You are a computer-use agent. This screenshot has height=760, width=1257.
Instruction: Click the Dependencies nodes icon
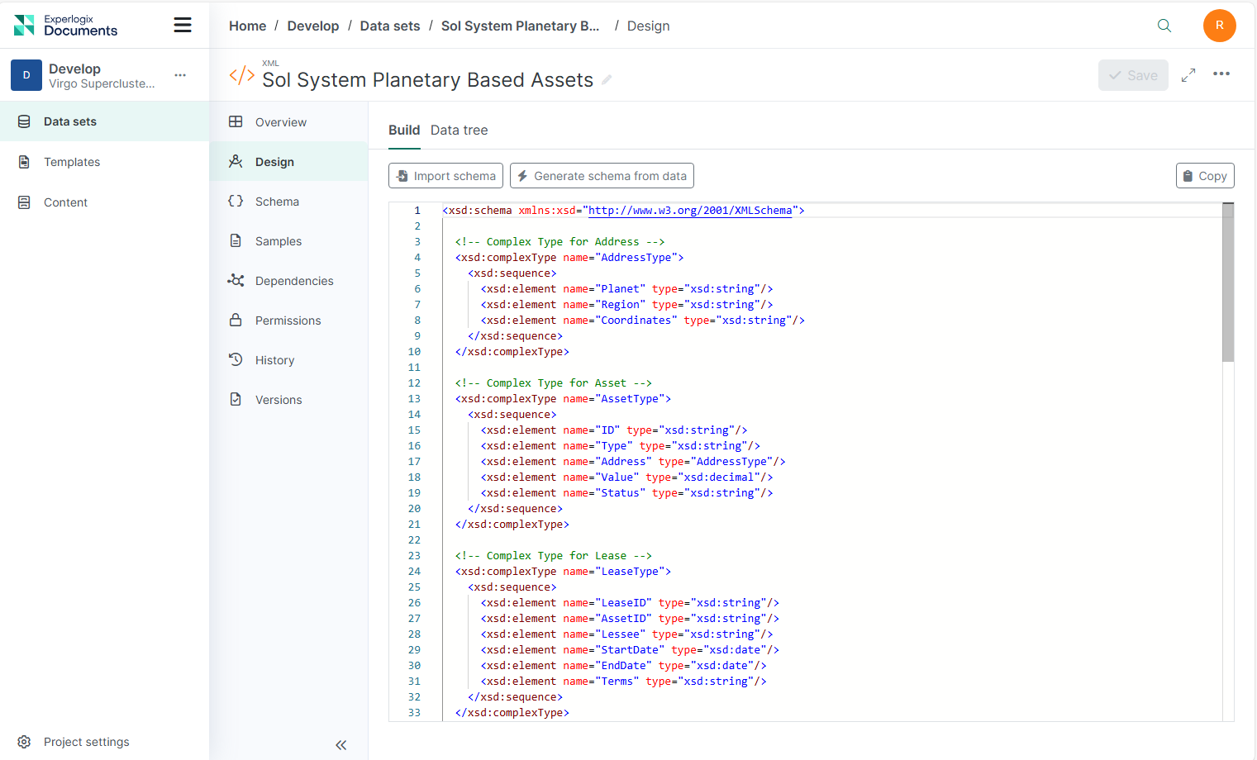click(236, 280)
